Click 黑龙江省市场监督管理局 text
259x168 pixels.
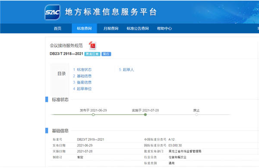[x=185, y=151]
